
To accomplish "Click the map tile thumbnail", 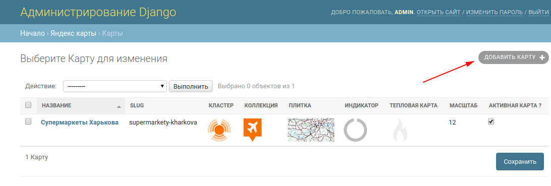I will point(311,130).
